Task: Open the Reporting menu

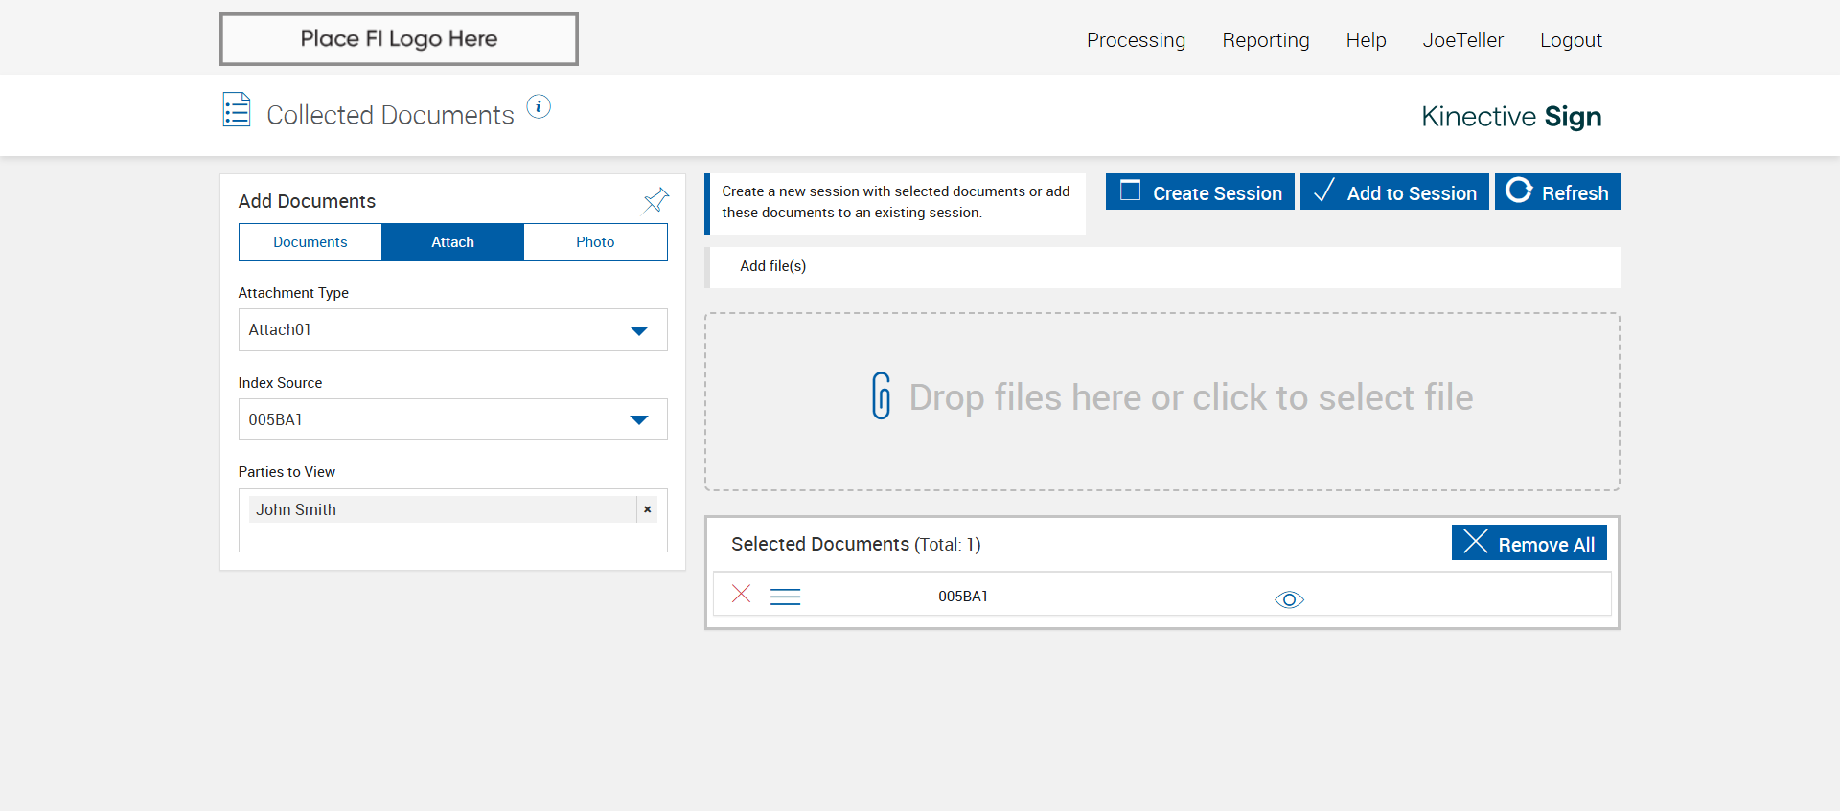Action: pos(1265,40)
